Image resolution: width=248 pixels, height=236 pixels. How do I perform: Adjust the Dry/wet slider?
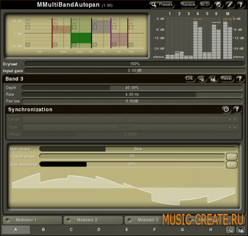135,64
